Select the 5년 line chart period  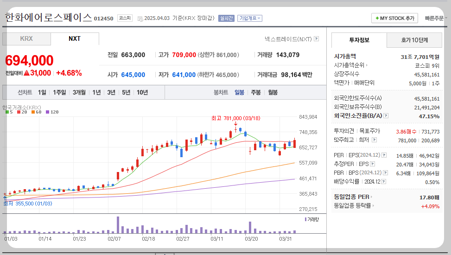126,92
